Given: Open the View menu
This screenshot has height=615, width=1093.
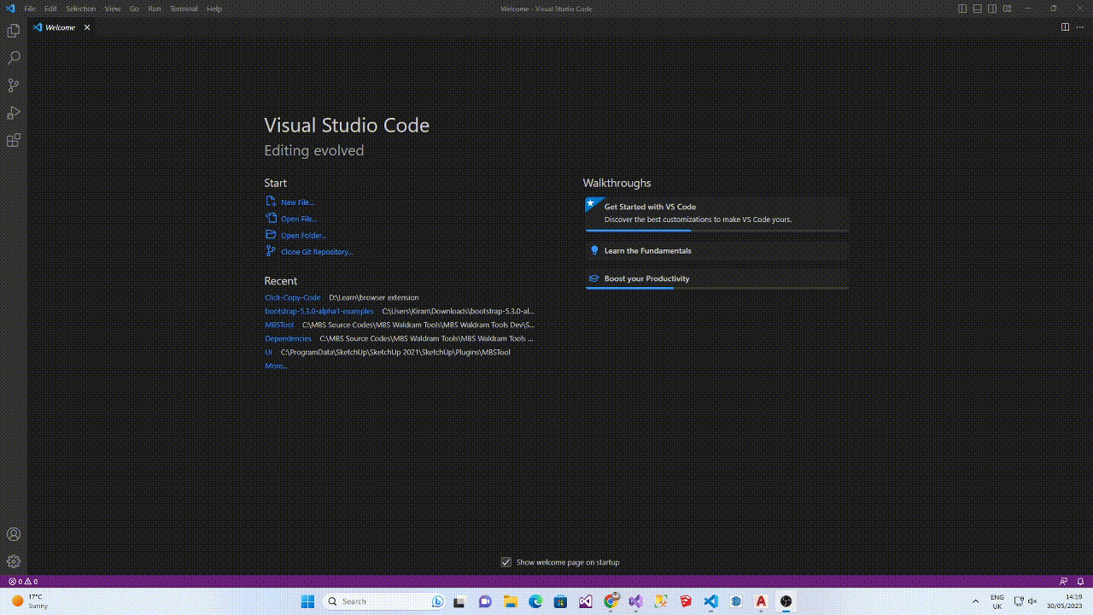Looking at the screenshot, I should click(113, 9).
